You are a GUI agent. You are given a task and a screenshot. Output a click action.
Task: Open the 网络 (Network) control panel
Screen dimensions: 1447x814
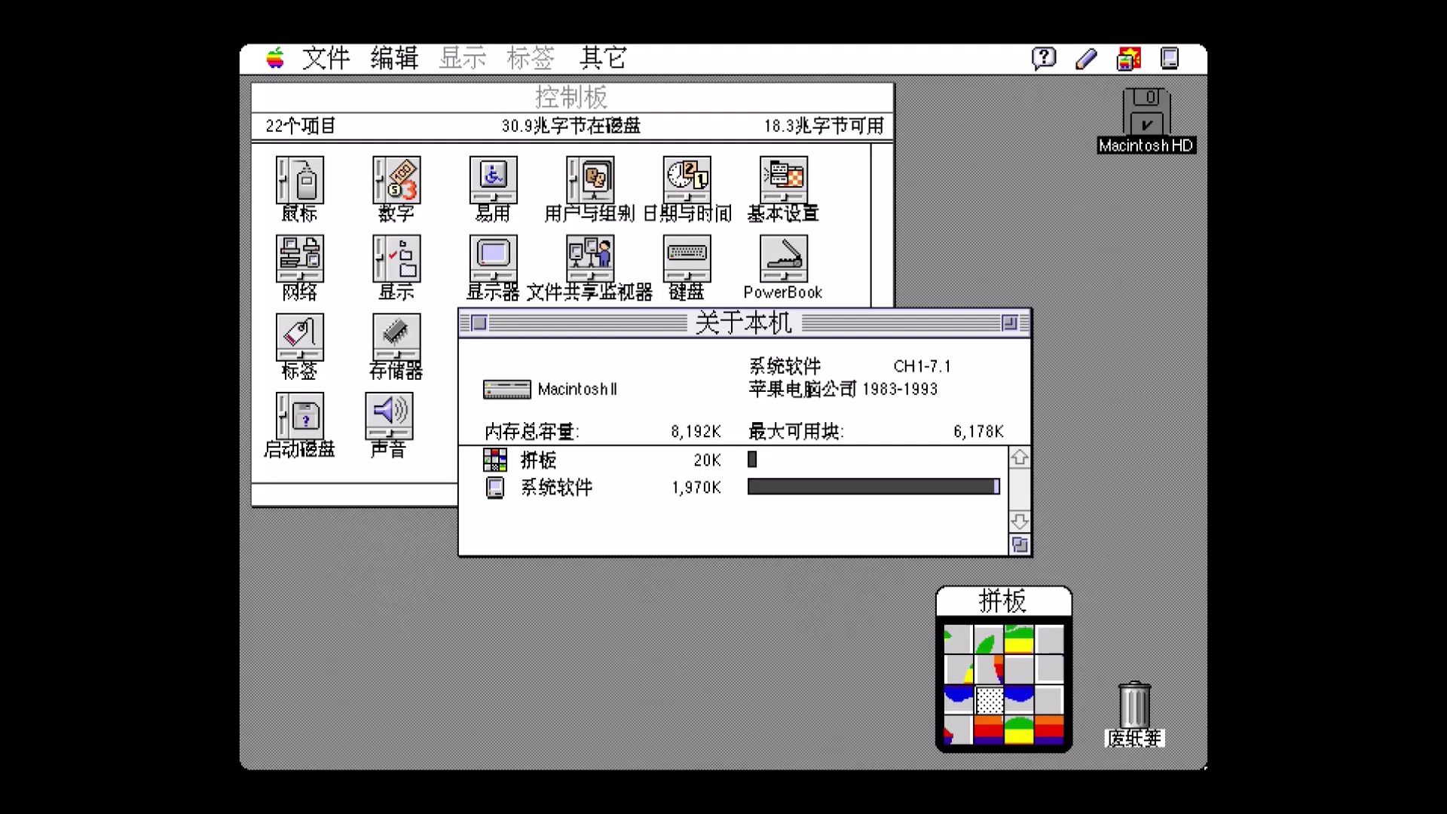[x=301, y=259]
